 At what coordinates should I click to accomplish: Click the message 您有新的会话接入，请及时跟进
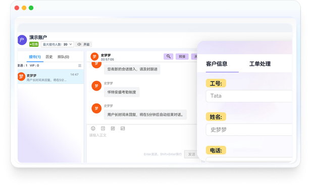[x=132, y=69]
